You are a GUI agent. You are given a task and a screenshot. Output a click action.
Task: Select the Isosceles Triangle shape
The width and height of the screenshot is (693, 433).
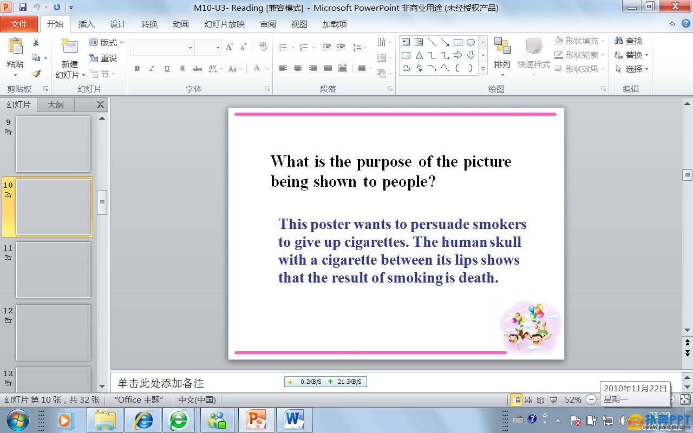419,55
